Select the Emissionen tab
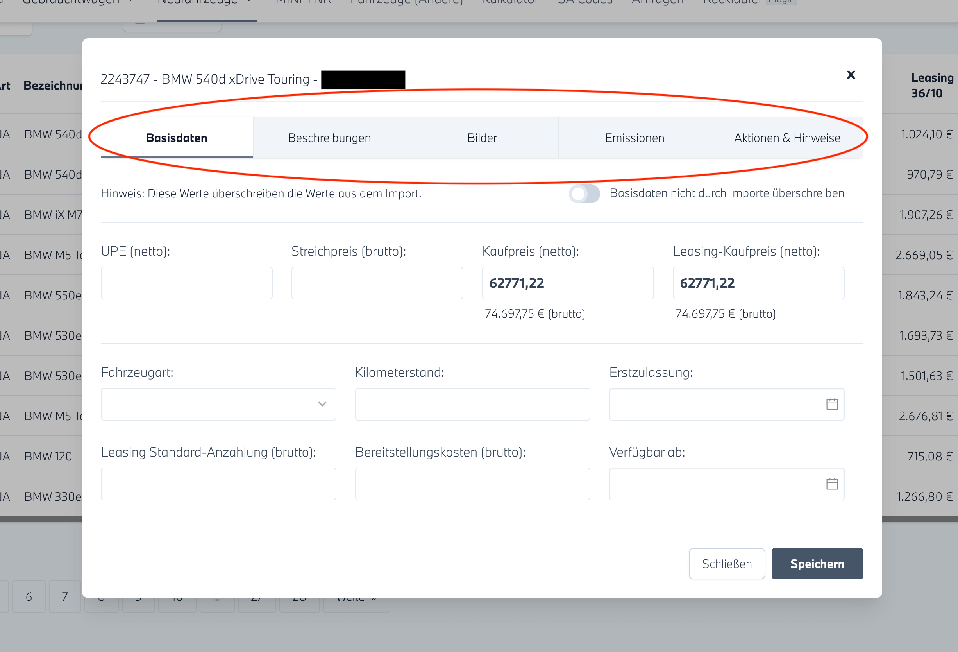Screen dimensions: 958x652 coord(634,138)
